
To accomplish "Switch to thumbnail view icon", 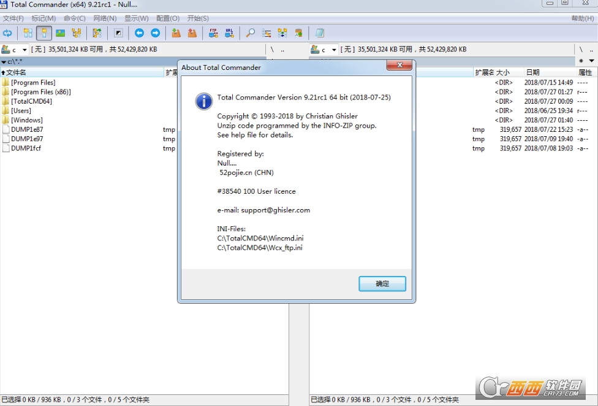I will click(60, 33).
